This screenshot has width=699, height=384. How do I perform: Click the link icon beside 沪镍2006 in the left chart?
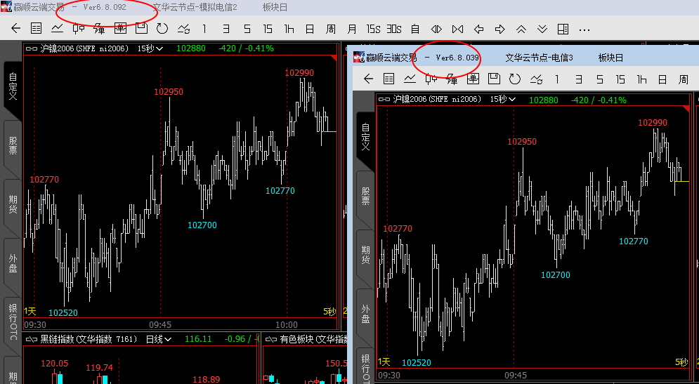32,48
